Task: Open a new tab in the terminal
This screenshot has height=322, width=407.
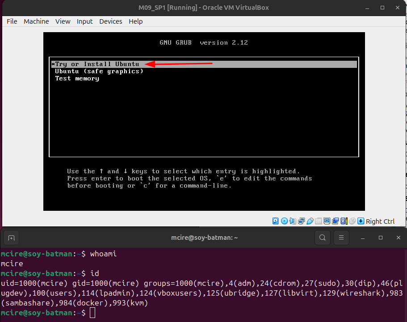Action: click(12, 237)
